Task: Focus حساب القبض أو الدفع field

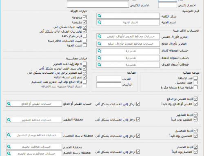Action: (34, 104)
